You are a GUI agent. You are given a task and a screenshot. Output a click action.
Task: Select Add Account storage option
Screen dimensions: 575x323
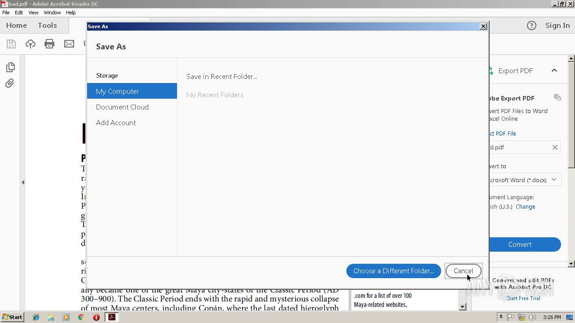[x=132, y=122]
